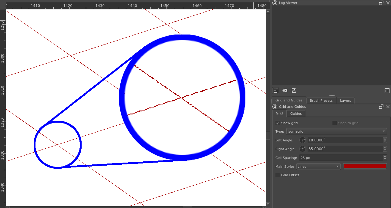
Task: Click the Right Angle input field 35.0000
Action: 345,149
